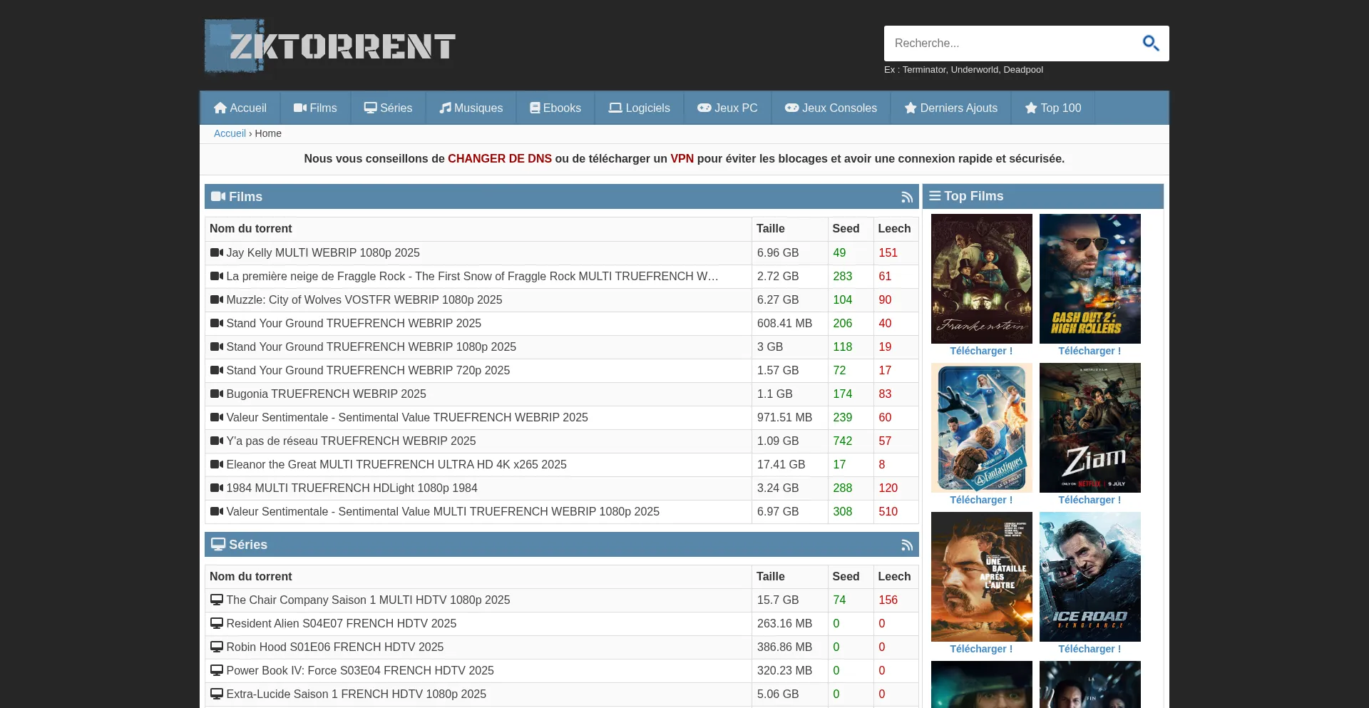This screenshot has height=708, width=1369.
Task: Click the monitor icon in Séries section header
Action: pos(219,545)
